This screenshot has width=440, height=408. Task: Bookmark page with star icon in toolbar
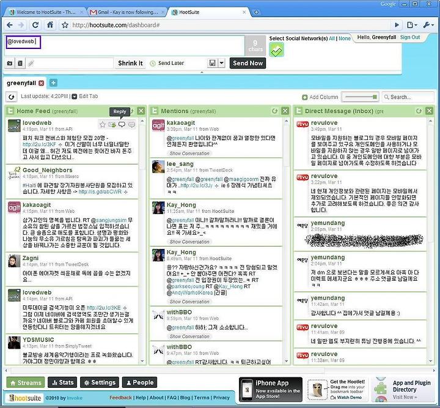[65, 25]
